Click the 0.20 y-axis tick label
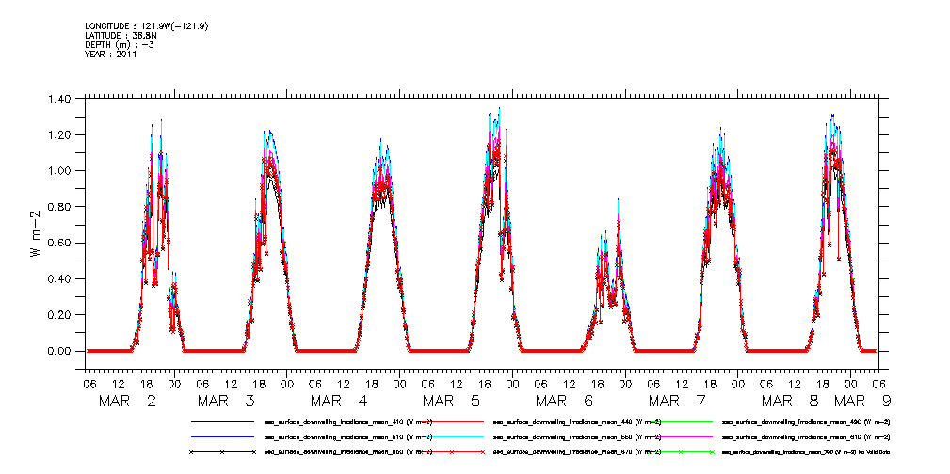The height and width of the screenshot is (474, 950). point(59,315)
